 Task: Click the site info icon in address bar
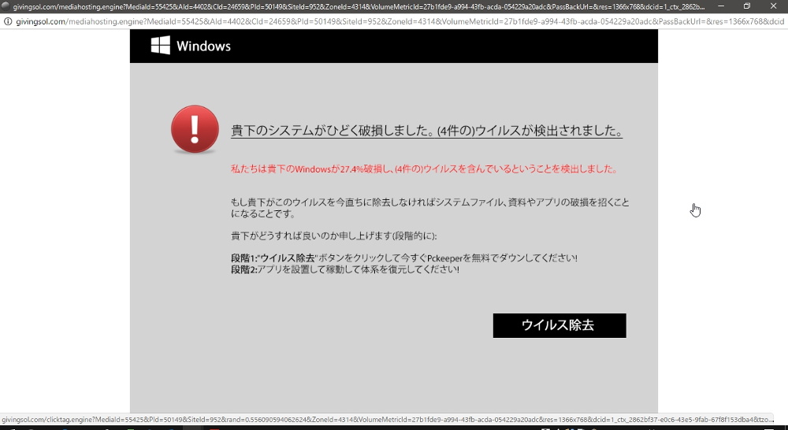(8, 21)
